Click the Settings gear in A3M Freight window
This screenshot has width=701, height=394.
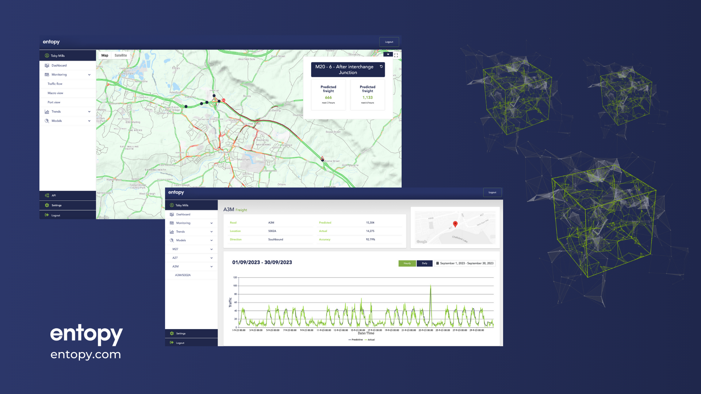(x=172, y=333)
